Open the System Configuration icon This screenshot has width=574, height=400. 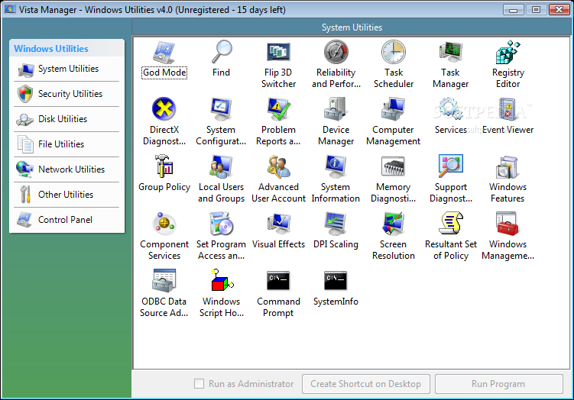[x=222, y=109]
